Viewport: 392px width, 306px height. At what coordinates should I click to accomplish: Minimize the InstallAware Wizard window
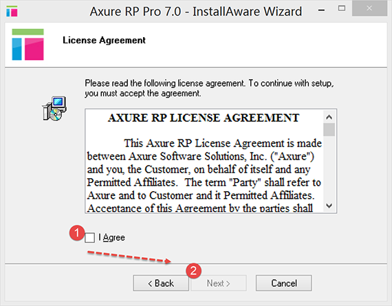click(321, 10)
